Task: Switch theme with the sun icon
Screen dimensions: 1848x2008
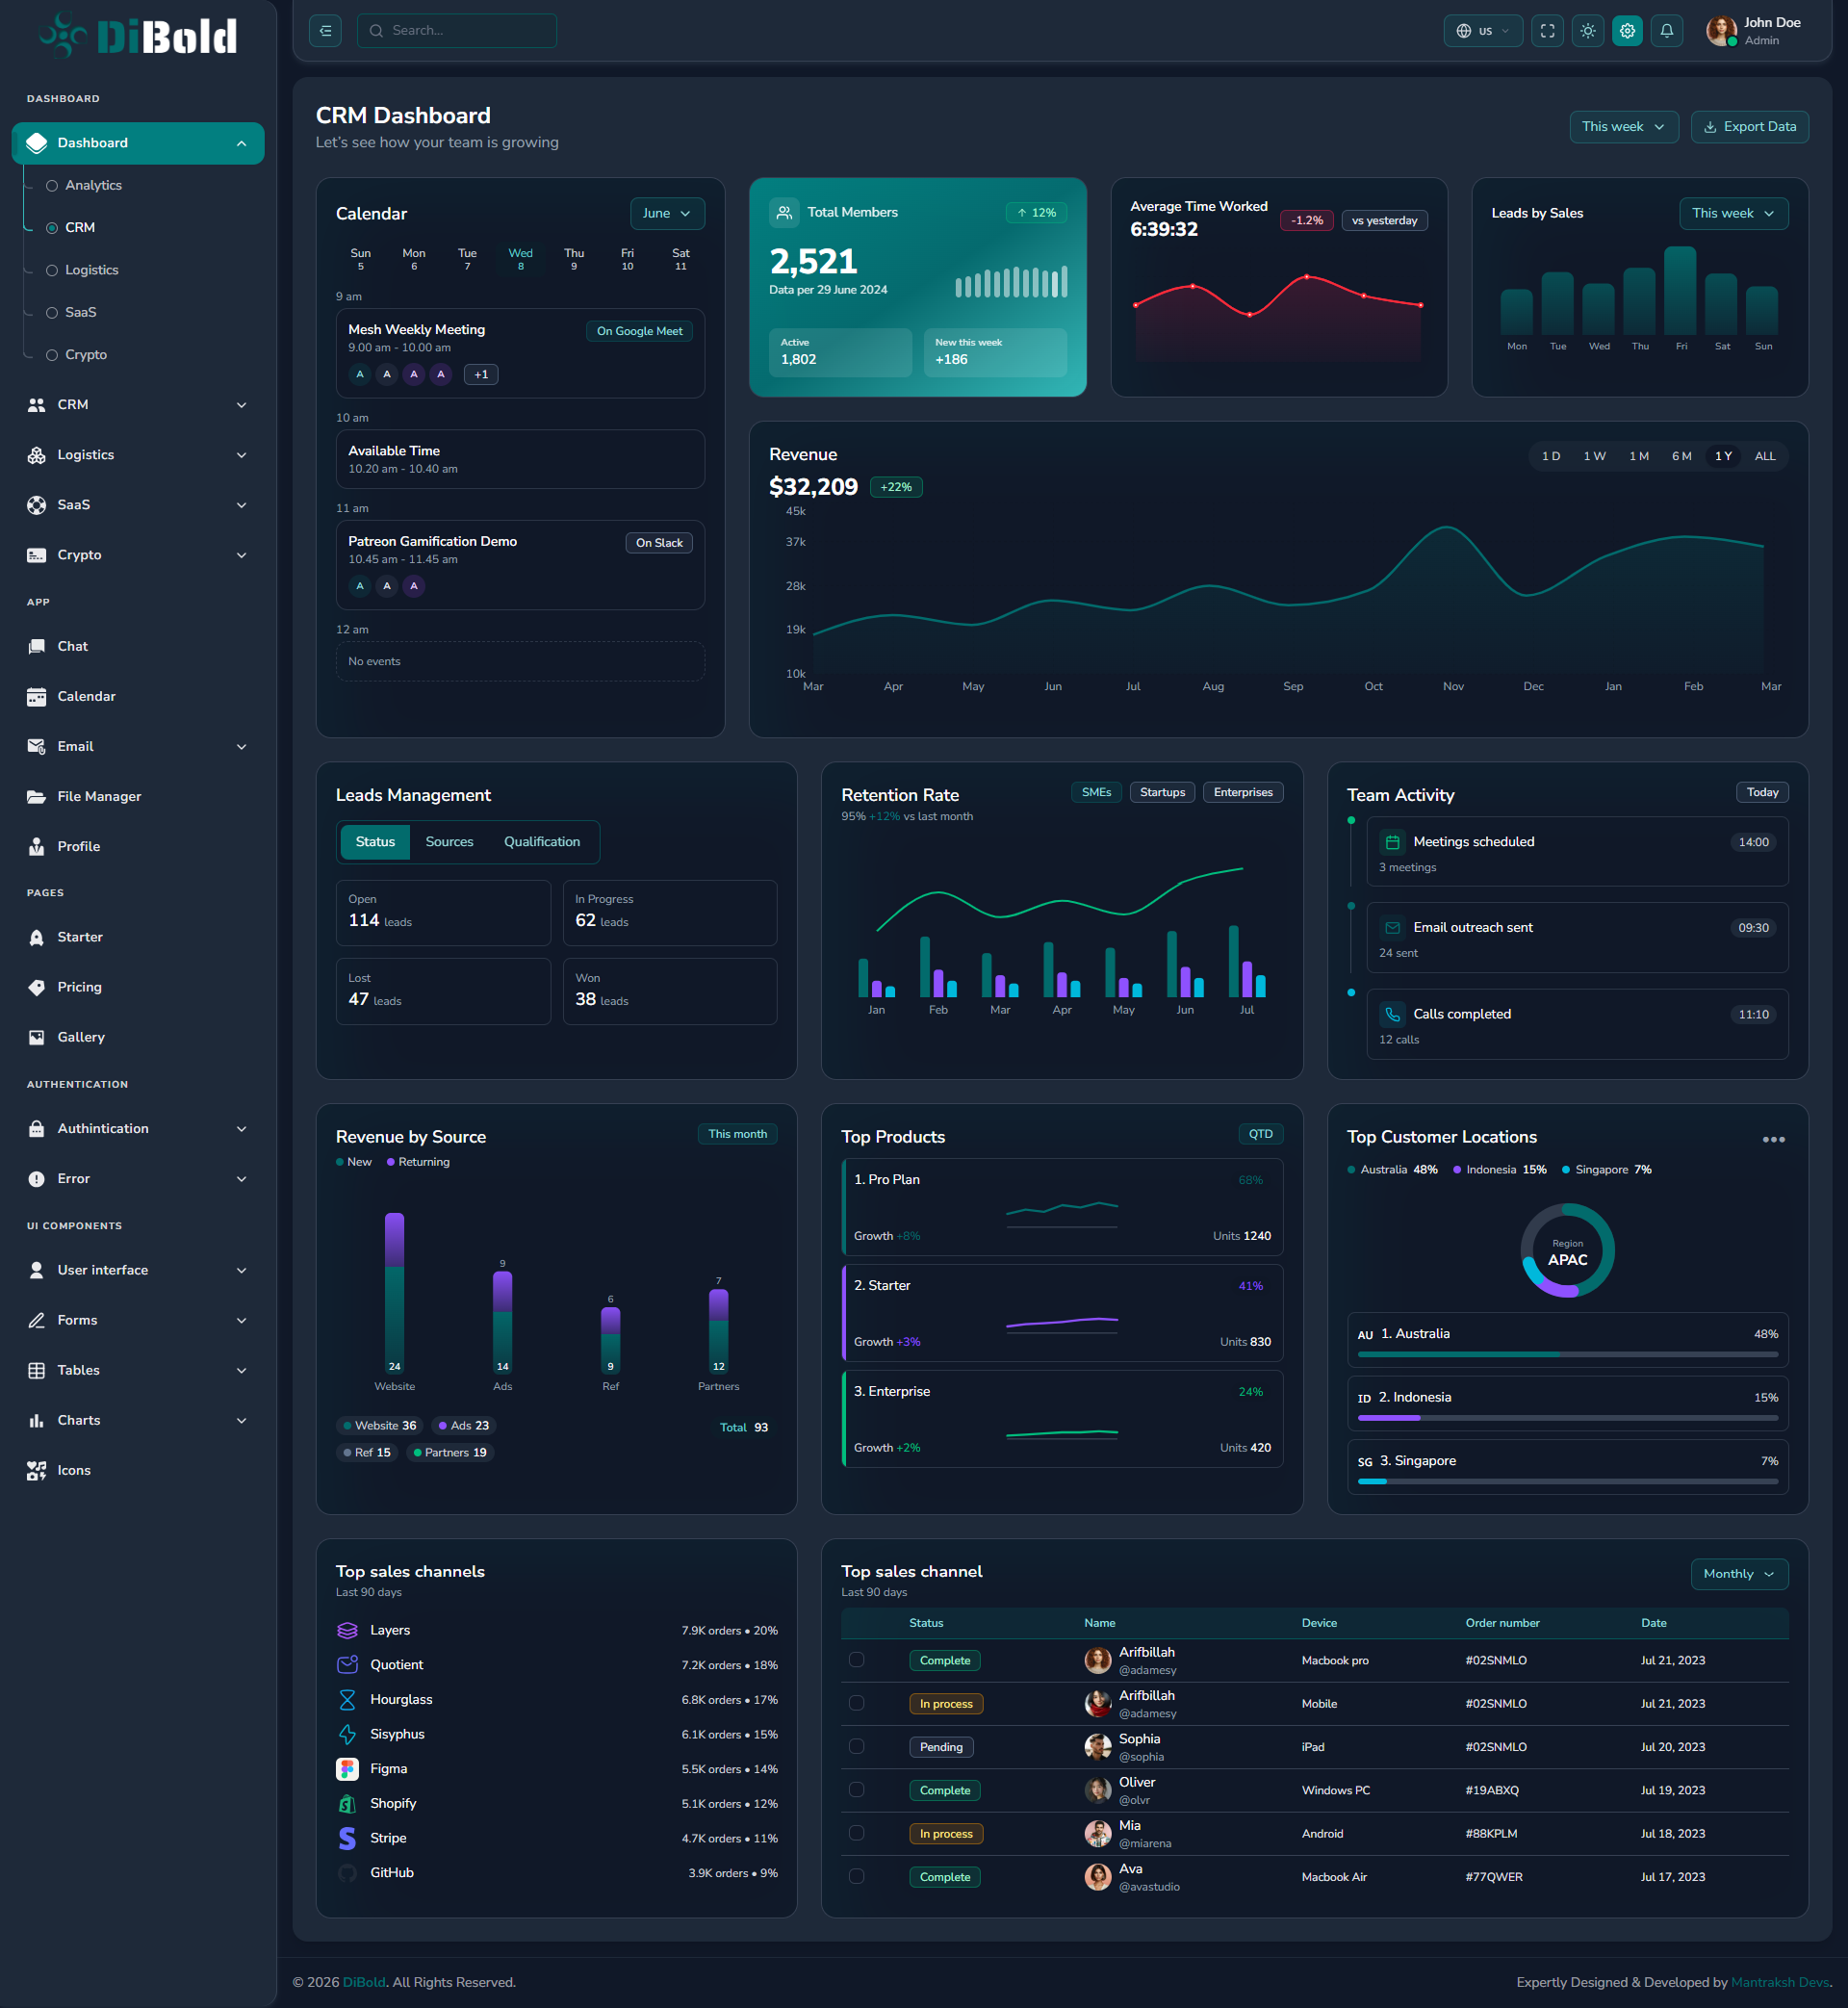Action: (x=1587, y=31)
